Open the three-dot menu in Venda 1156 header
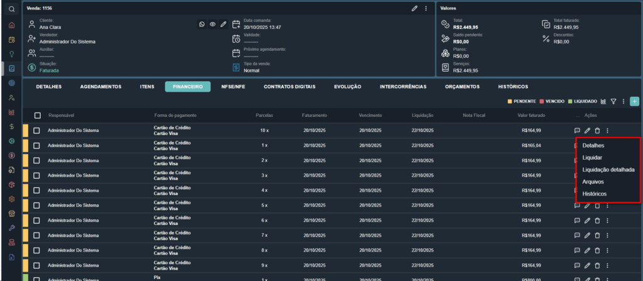The height and width of the screenshot is (281, 643). 426,8
